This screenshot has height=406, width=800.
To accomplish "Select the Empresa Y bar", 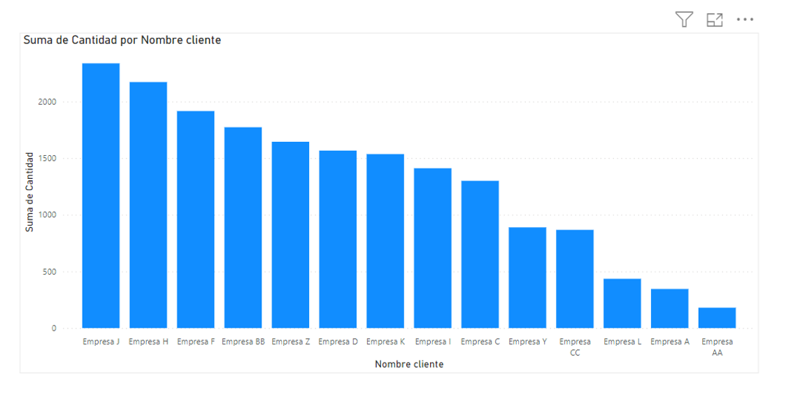I will point(527,277).
